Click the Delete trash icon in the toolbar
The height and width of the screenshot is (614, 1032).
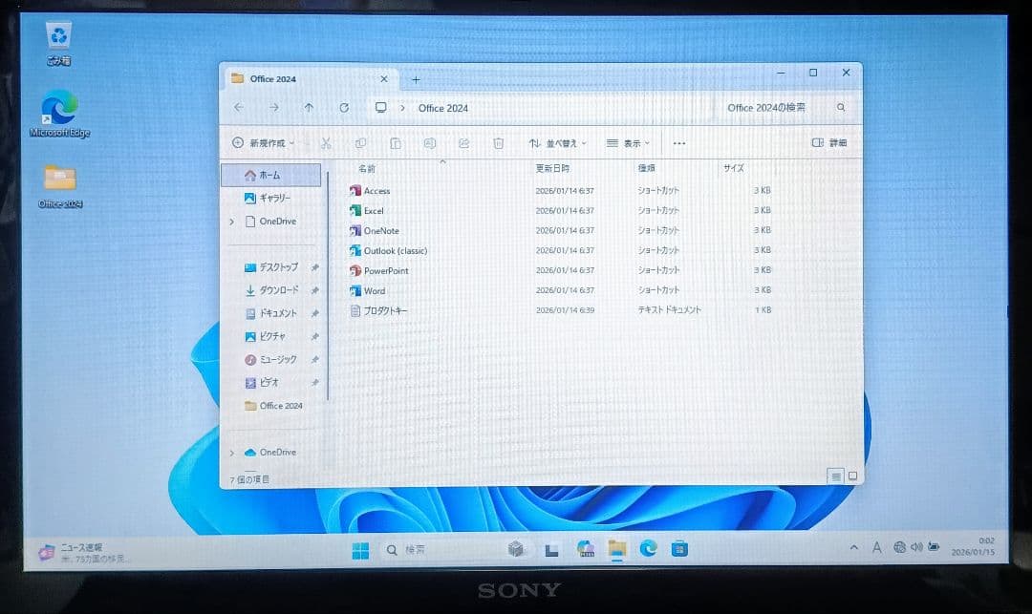(498, 142)
